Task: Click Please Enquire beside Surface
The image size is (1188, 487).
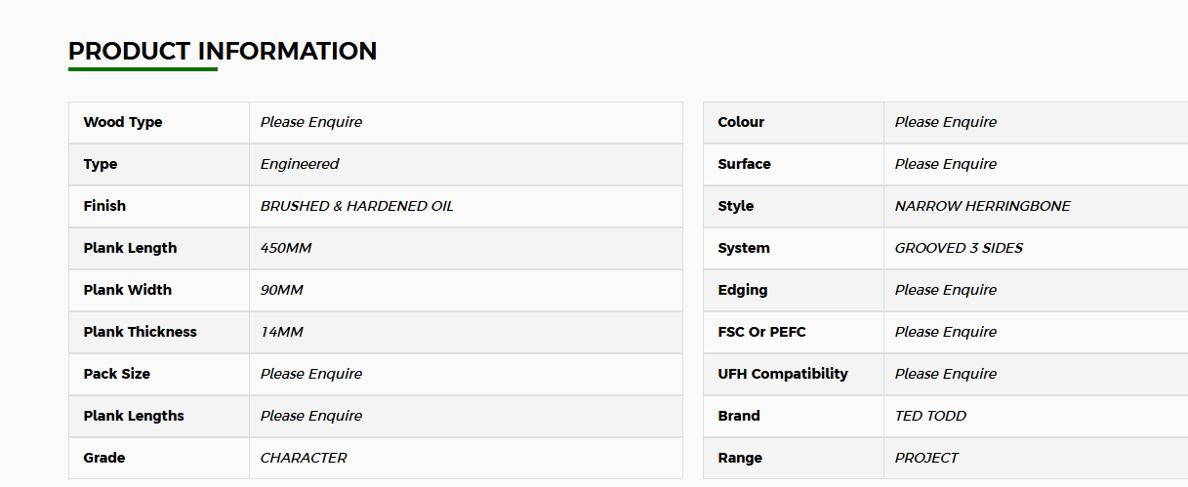Action: coord(946,164)
